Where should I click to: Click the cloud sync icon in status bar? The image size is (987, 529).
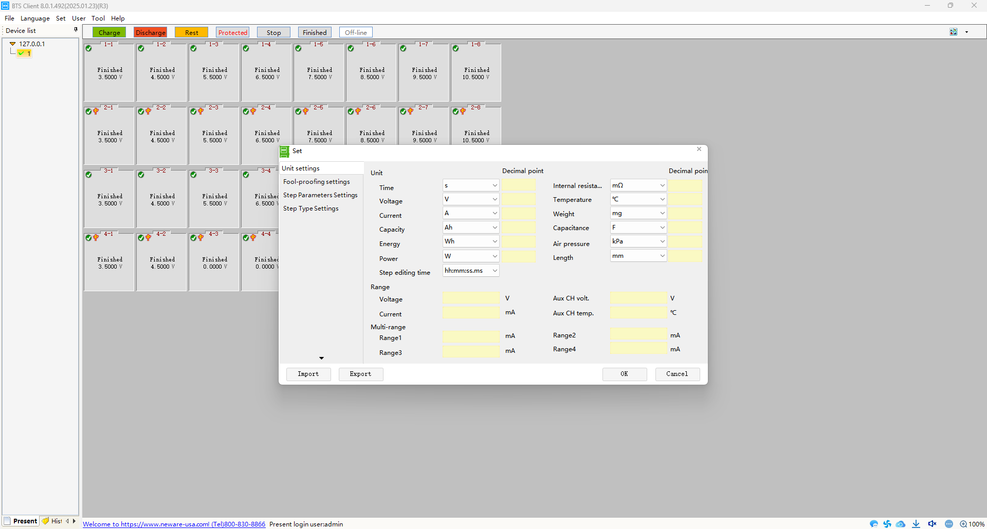tap(901, 524)
